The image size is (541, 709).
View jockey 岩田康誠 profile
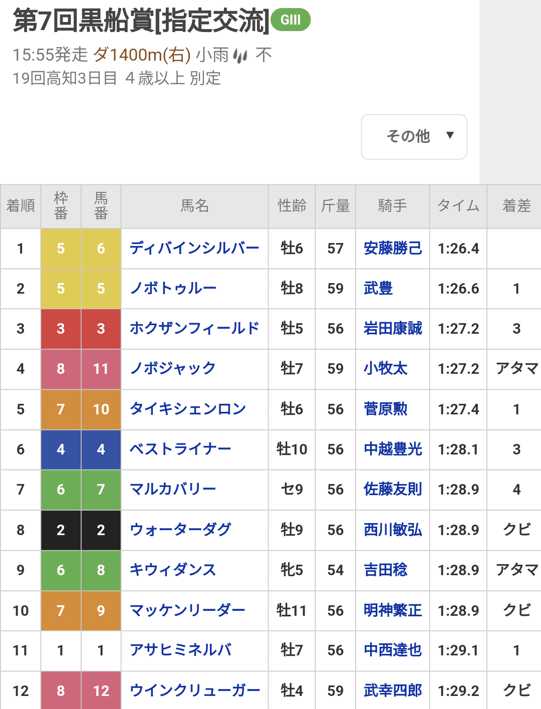coord(393,329)
